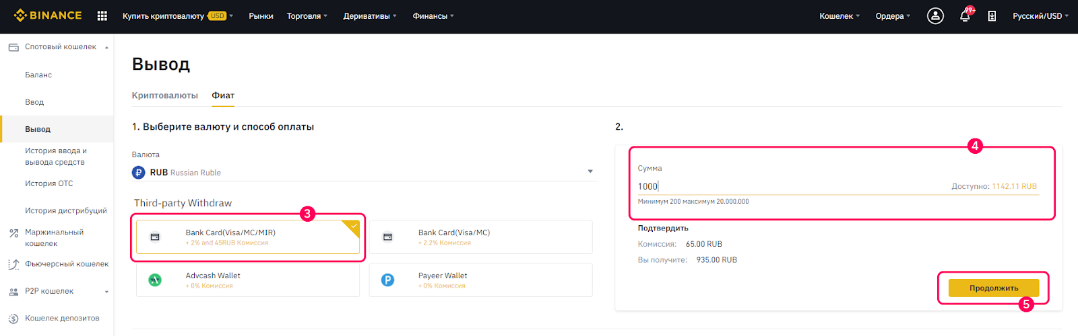Click the futures wallet icon
The image size is (1078, 336).
coord(13,264)
